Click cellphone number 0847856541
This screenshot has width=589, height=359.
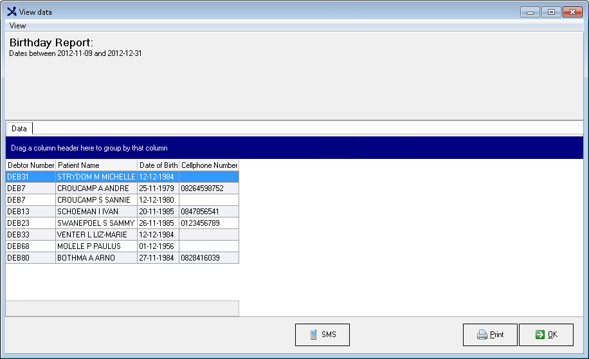(209, 212)
